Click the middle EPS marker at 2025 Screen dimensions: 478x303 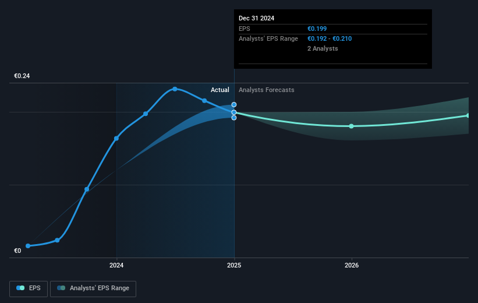pos(234,112)
